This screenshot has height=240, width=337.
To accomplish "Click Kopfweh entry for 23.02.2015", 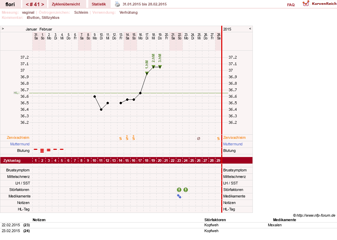I will tap(211, 231).
